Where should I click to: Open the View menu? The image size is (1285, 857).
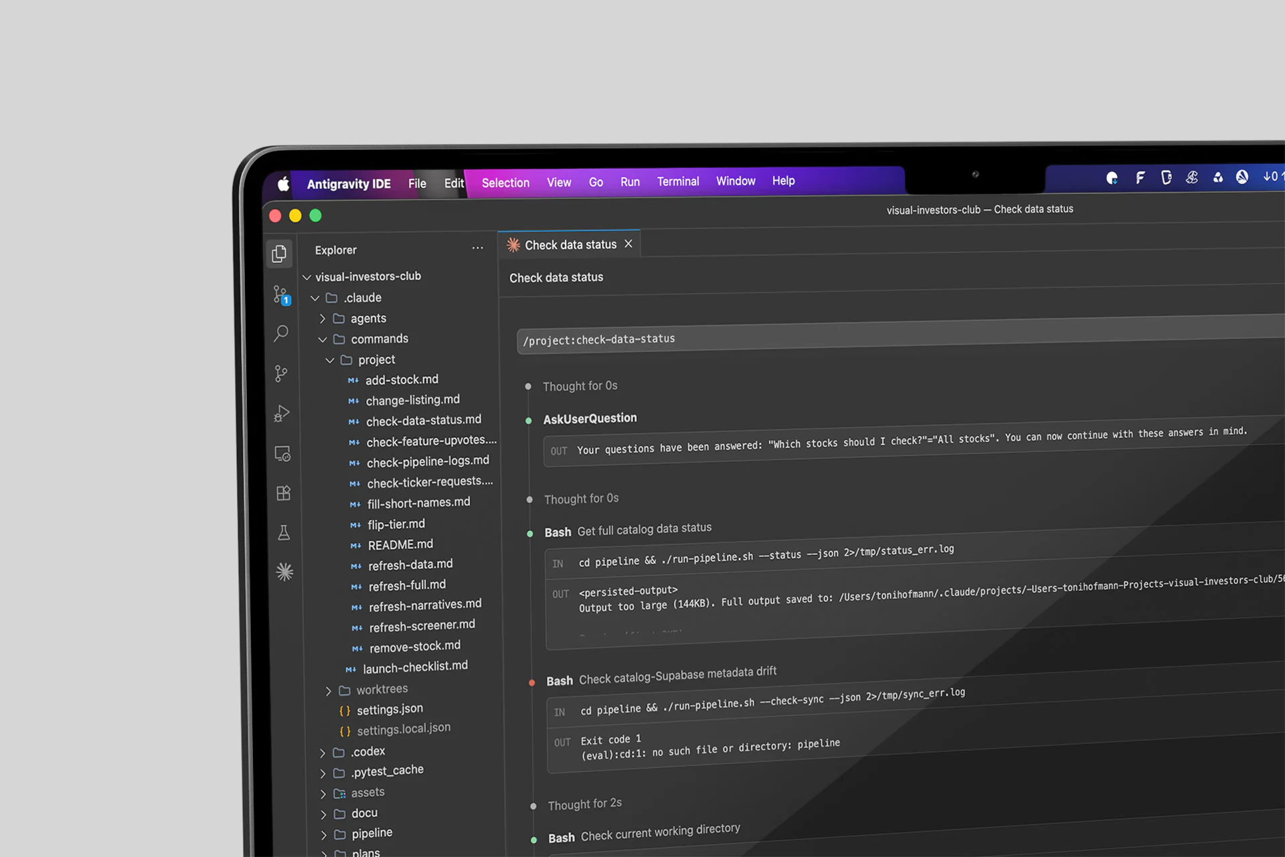tap(559, 182)
